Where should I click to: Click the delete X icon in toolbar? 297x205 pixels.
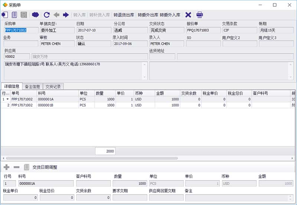click(188, 15)
